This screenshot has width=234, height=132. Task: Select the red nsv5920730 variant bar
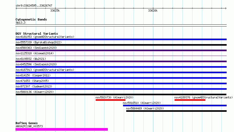[110, 100]
